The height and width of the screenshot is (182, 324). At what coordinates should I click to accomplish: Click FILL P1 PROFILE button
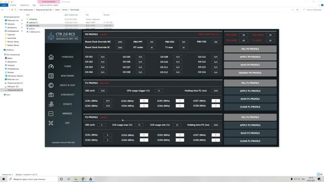(x=250, y=83)
